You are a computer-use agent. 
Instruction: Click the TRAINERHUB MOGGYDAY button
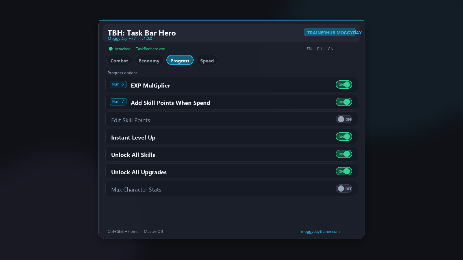(x=330, y=32)
